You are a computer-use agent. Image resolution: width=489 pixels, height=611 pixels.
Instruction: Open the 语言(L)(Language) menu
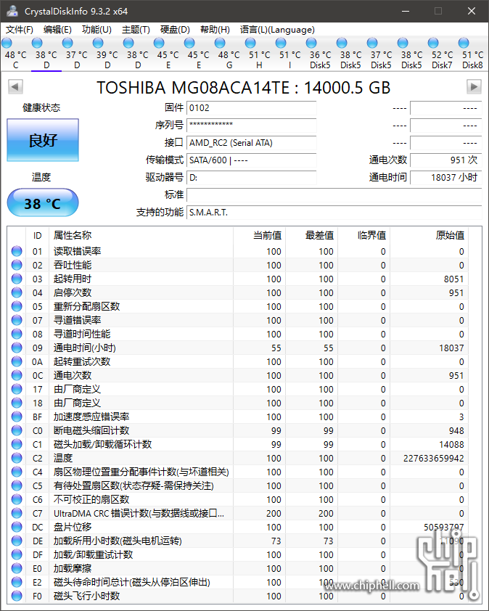(277, 30)
